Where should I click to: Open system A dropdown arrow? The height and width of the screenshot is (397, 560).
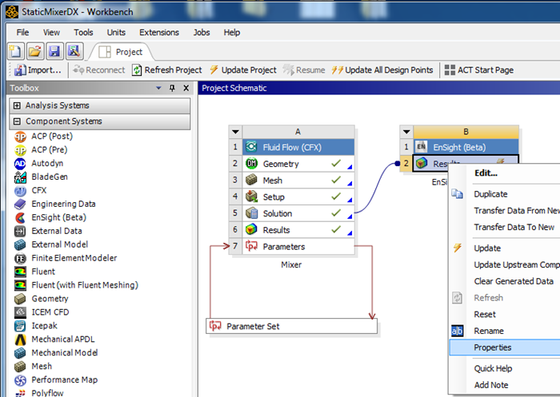[235, 132]
